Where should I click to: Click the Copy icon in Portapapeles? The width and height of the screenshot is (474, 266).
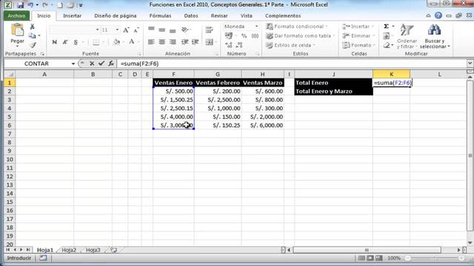pos(32,35)
